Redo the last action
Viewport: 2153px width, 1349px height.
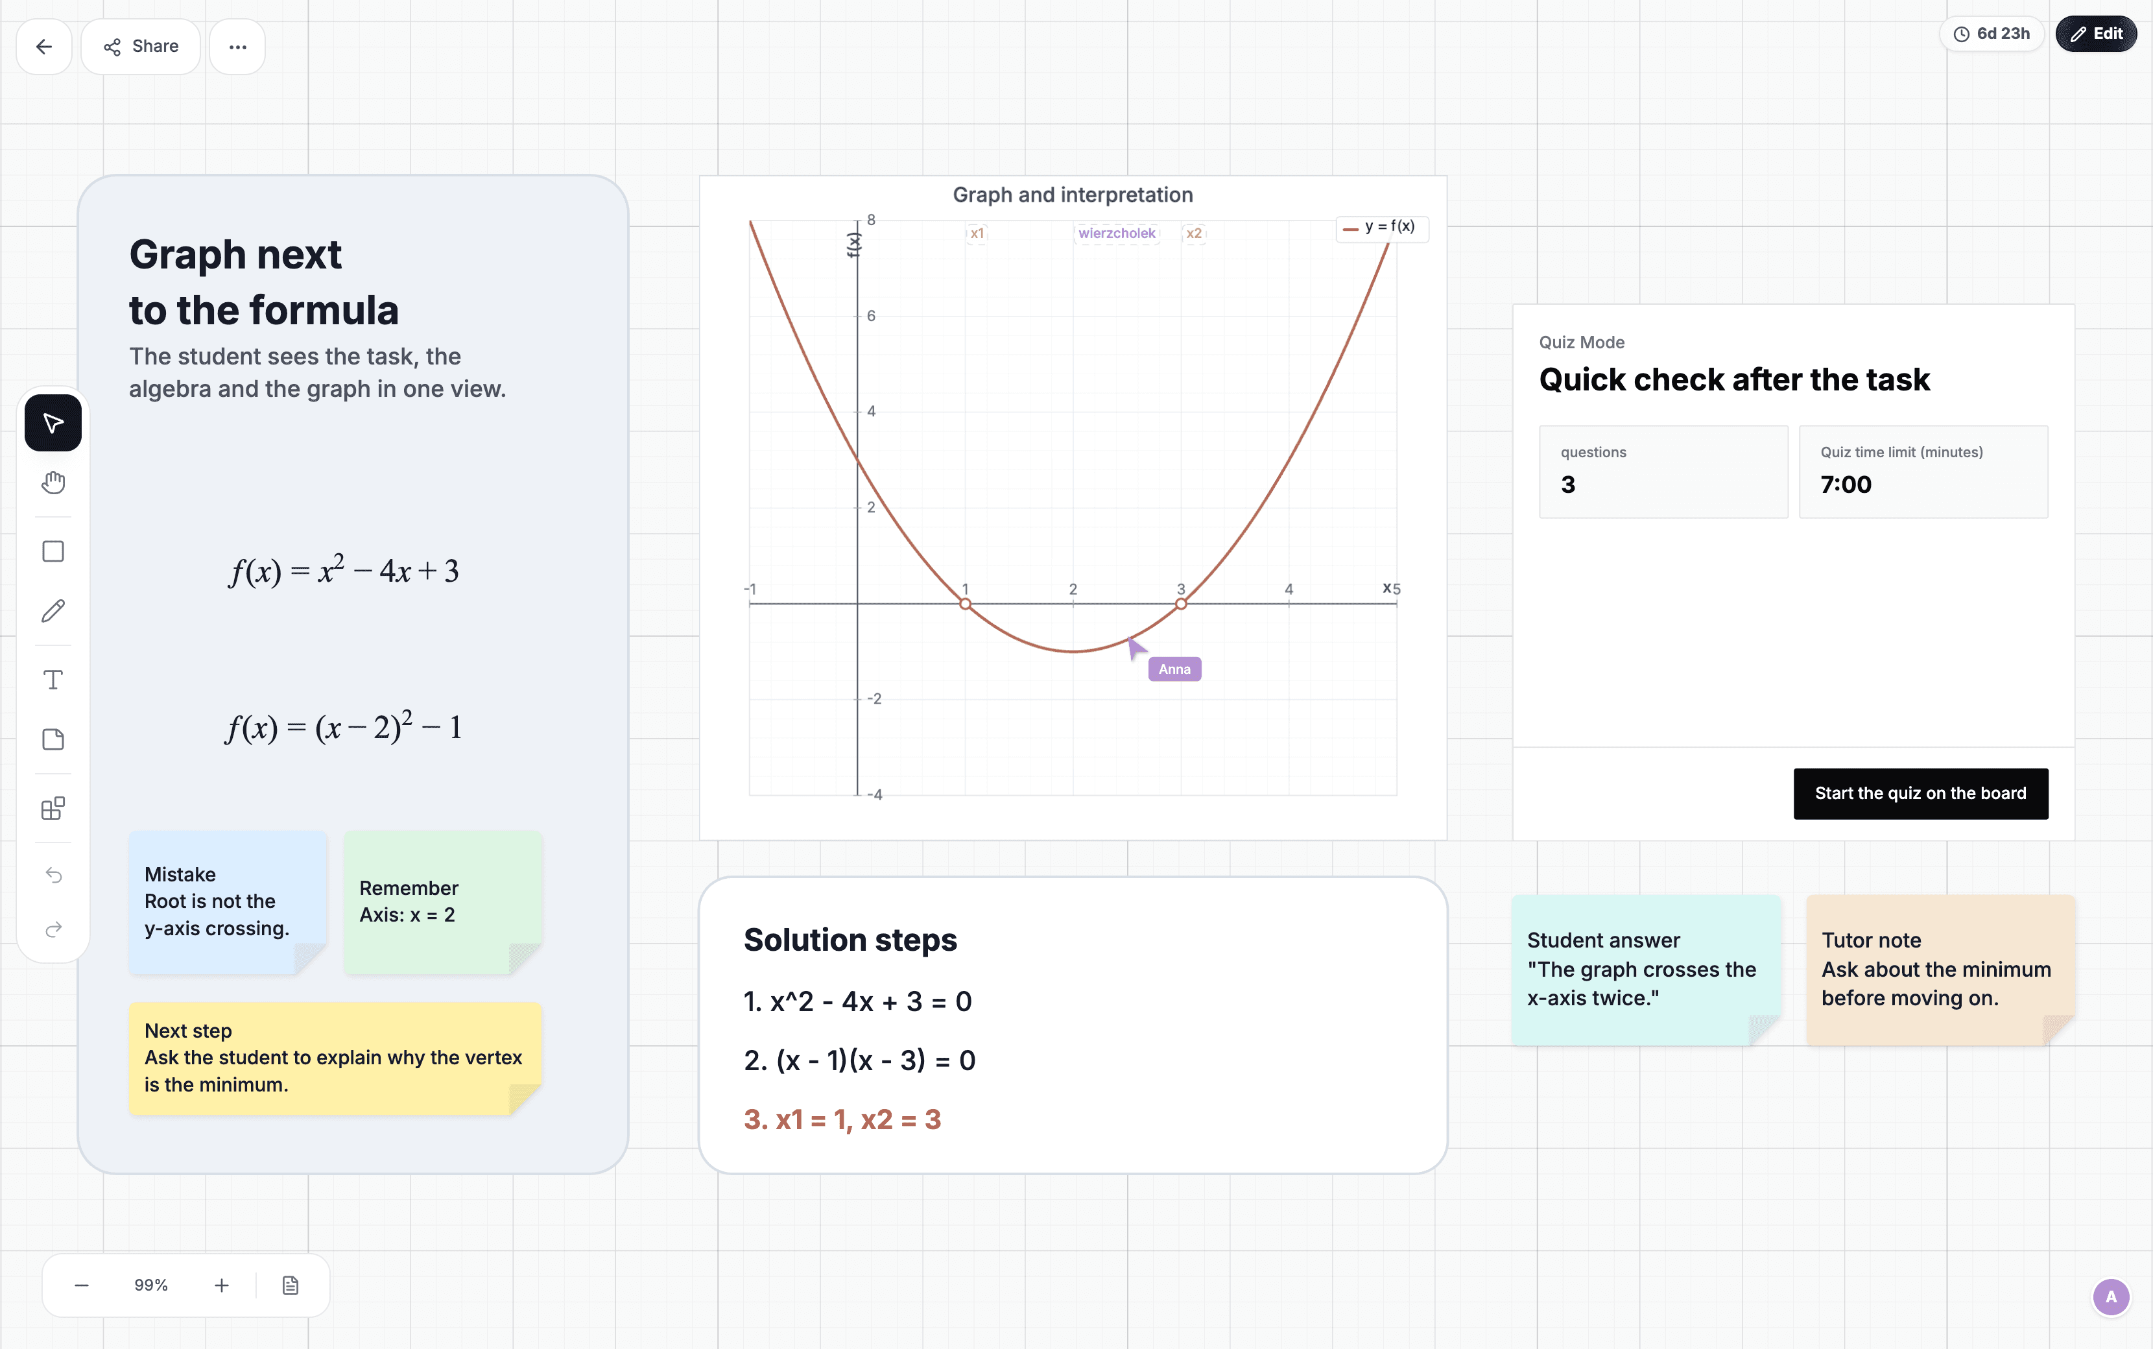[53, 929]
